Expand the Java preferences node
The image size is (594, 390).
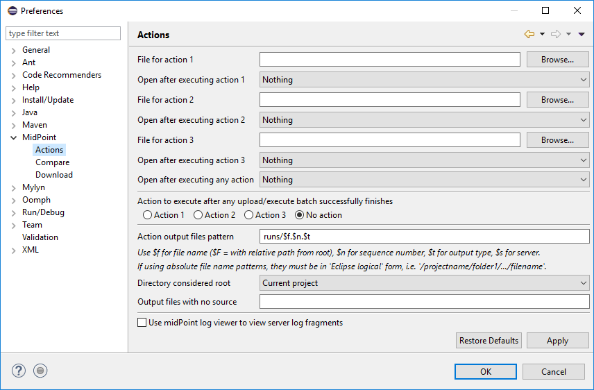14,112
